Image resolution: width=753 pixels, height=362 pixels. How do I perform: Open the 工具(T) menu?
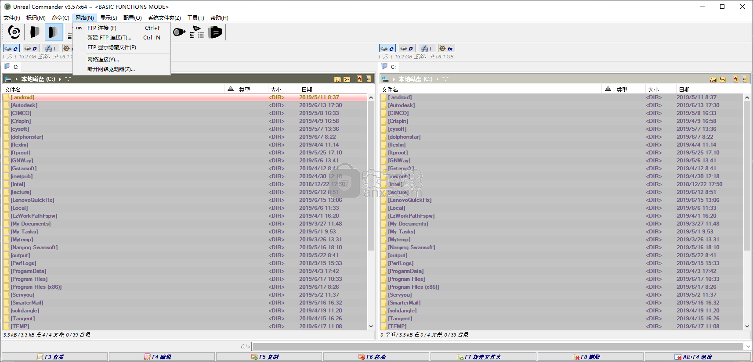195,18
